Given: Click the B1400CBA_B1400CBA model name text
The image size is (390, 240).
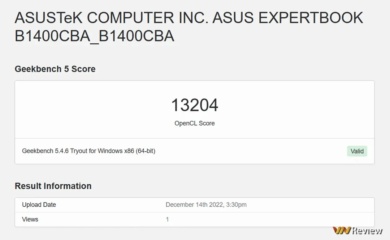Looking at the screenshot, I should click(94, 36).
